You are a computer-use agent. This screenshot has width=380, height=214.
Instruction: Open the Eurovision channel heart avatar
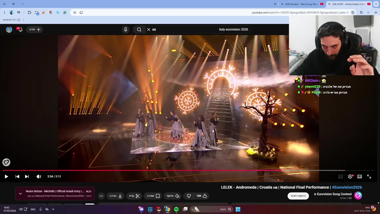[358, 196]
